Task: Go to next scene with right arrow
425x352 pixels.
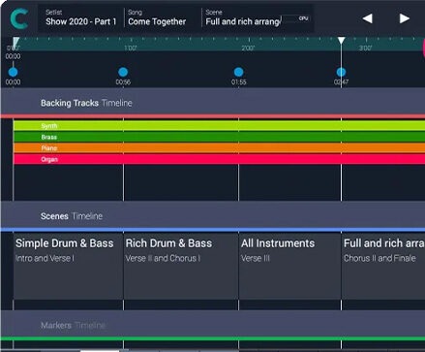Action: (405, 18)
